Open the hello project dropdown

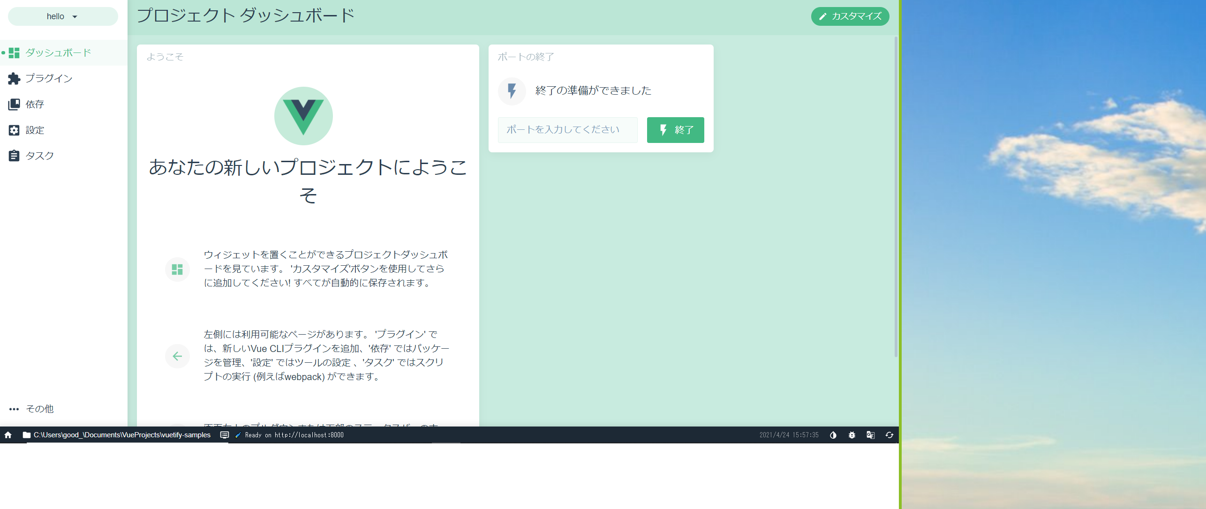(x=62, y=16)
